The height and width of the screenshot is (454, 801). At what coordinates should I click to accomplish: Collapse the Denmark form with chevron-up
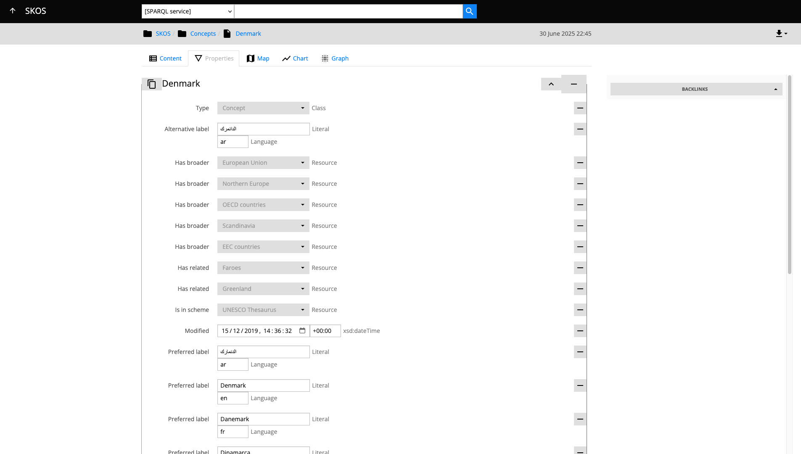click(551, 84)
